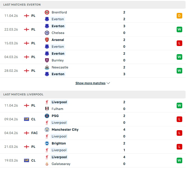Click the Manchester City crest icon
This screenshot has height=170, width=187.
47,130
